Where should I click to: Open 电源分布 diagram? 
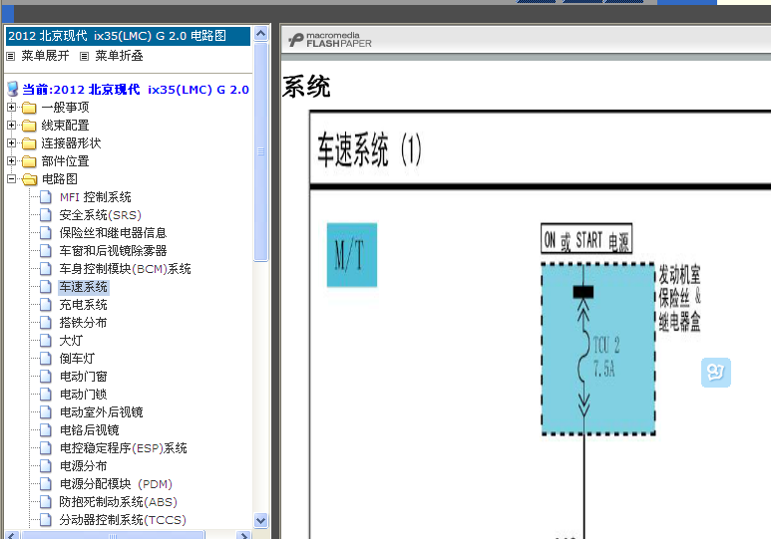(84, 466)
